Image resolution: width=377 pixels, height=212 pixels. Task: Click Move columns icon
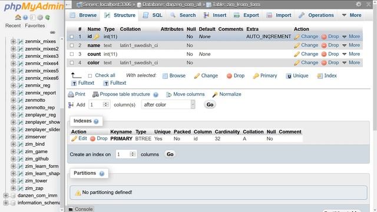[x=169, y=94]
